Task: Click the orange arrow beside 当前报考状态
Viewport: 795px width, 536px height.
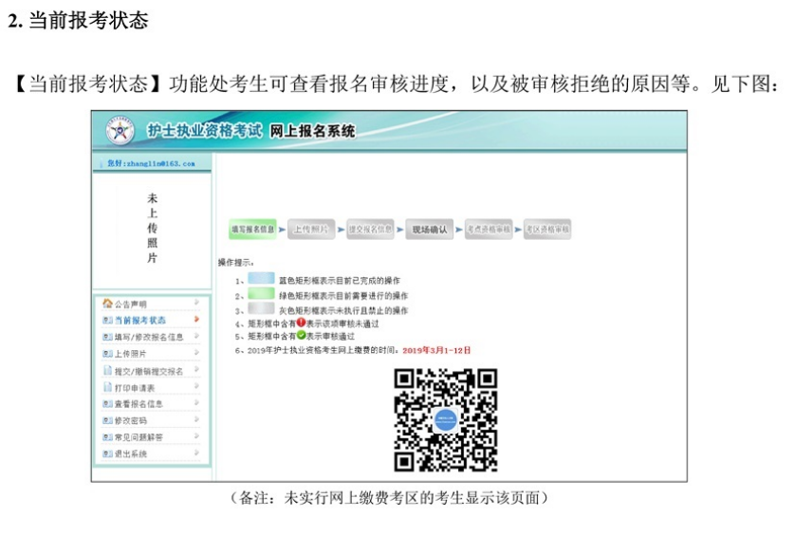Action: click(x=196, y=320)
